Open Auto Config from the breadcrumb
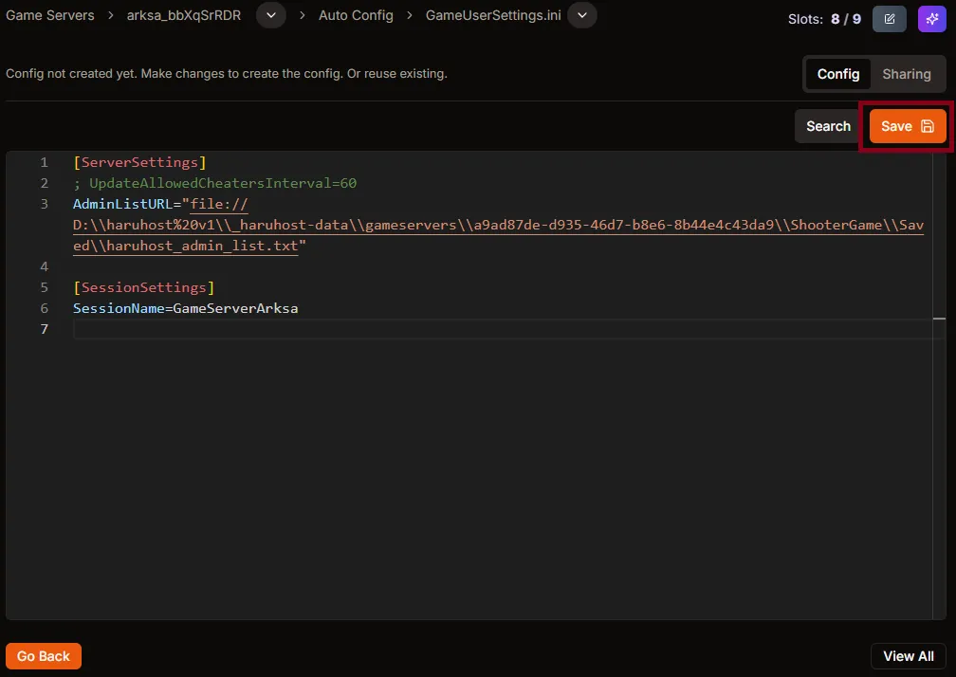Viewport: 956px width, 677px height. [x=356, y=15]
